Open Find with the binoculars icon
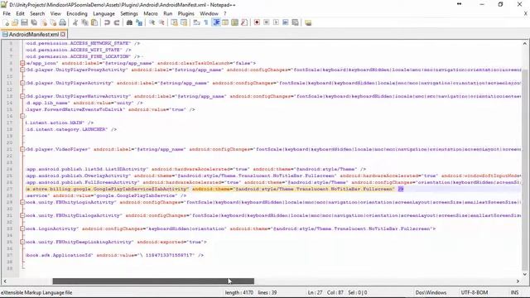Image resolution: width=530 pixels, height=298 pixels. coord(129,22)
